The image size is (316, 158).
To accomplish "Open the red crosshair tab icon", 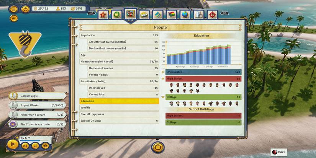I will pyautogui.click(x=212, y=15).
